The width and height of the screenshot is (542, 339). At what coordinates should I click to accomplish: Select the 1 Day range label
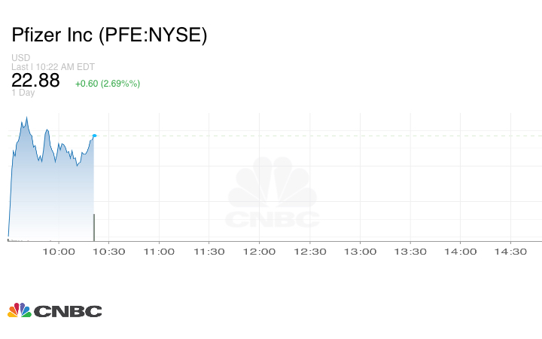pos(23,93)
